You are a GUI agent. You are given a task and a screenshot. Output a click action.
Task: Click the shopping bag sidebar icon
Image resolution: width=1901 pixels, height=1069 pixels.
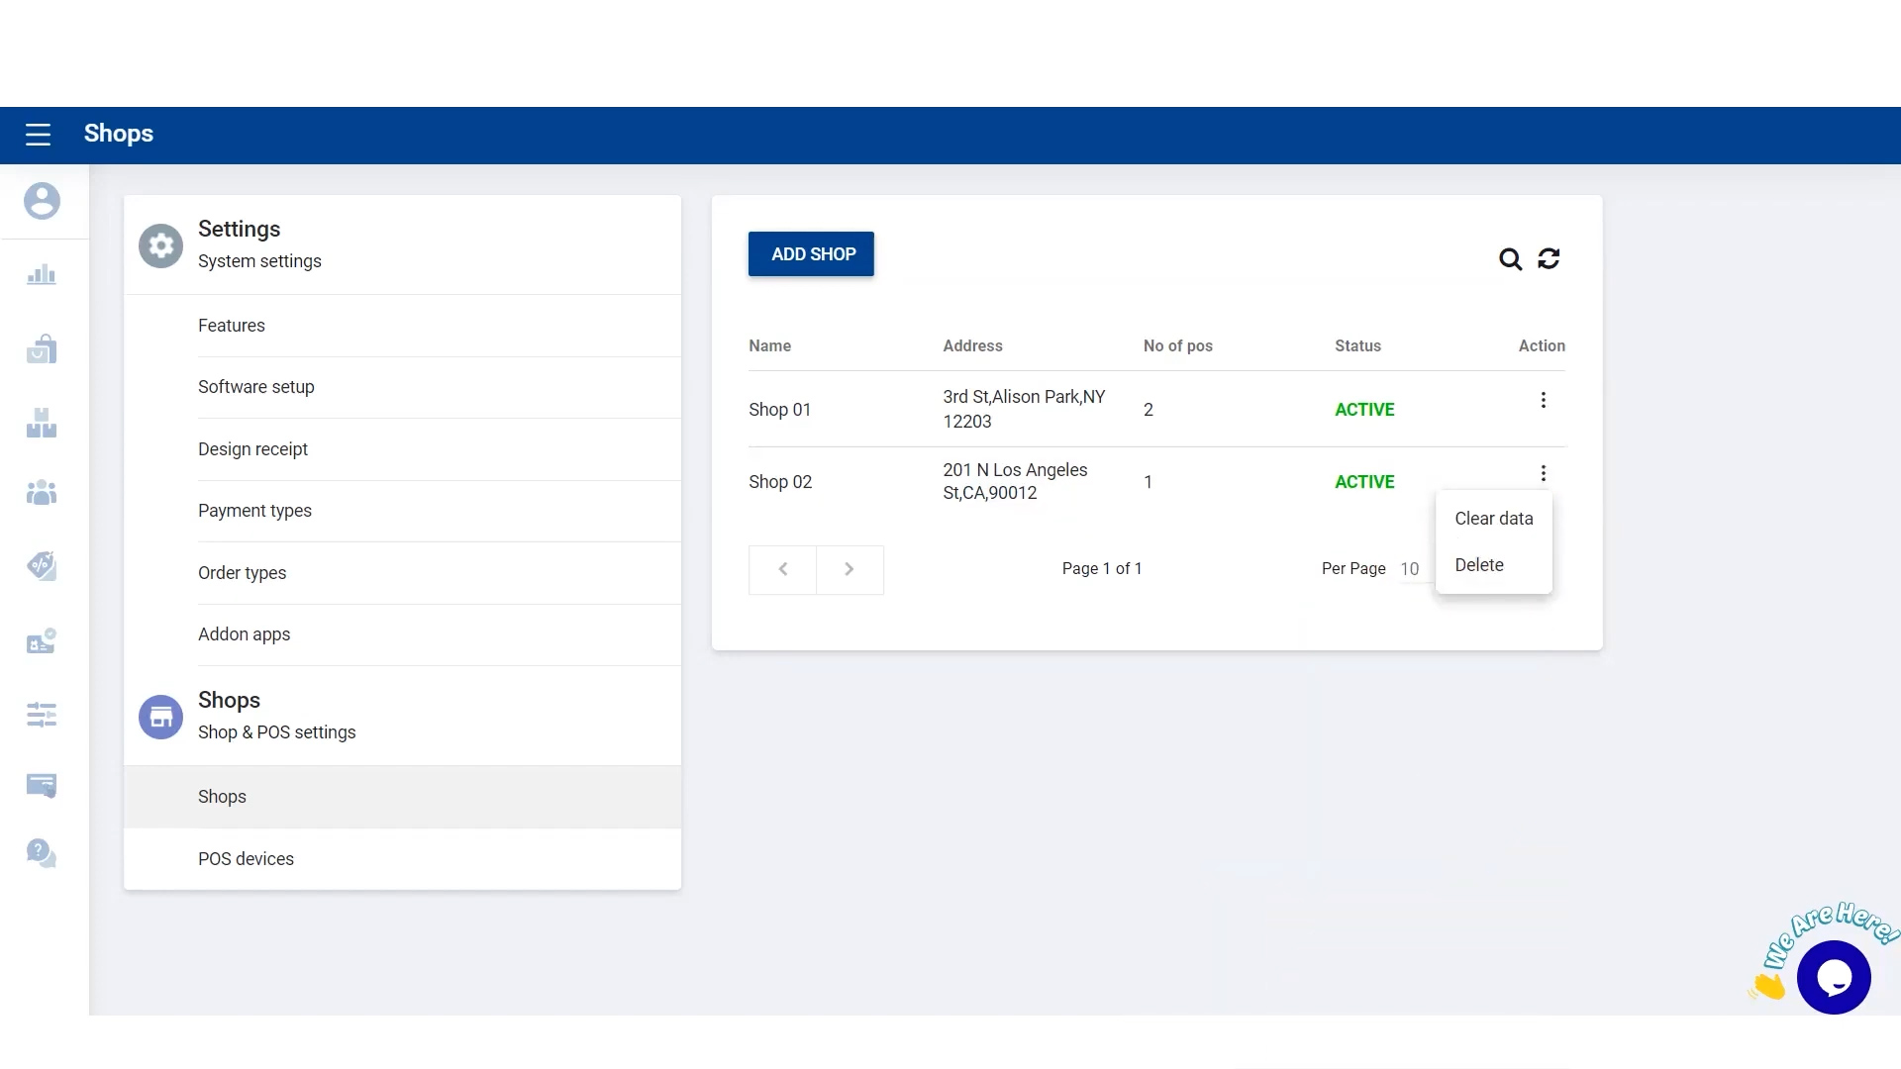click(42, 349)
